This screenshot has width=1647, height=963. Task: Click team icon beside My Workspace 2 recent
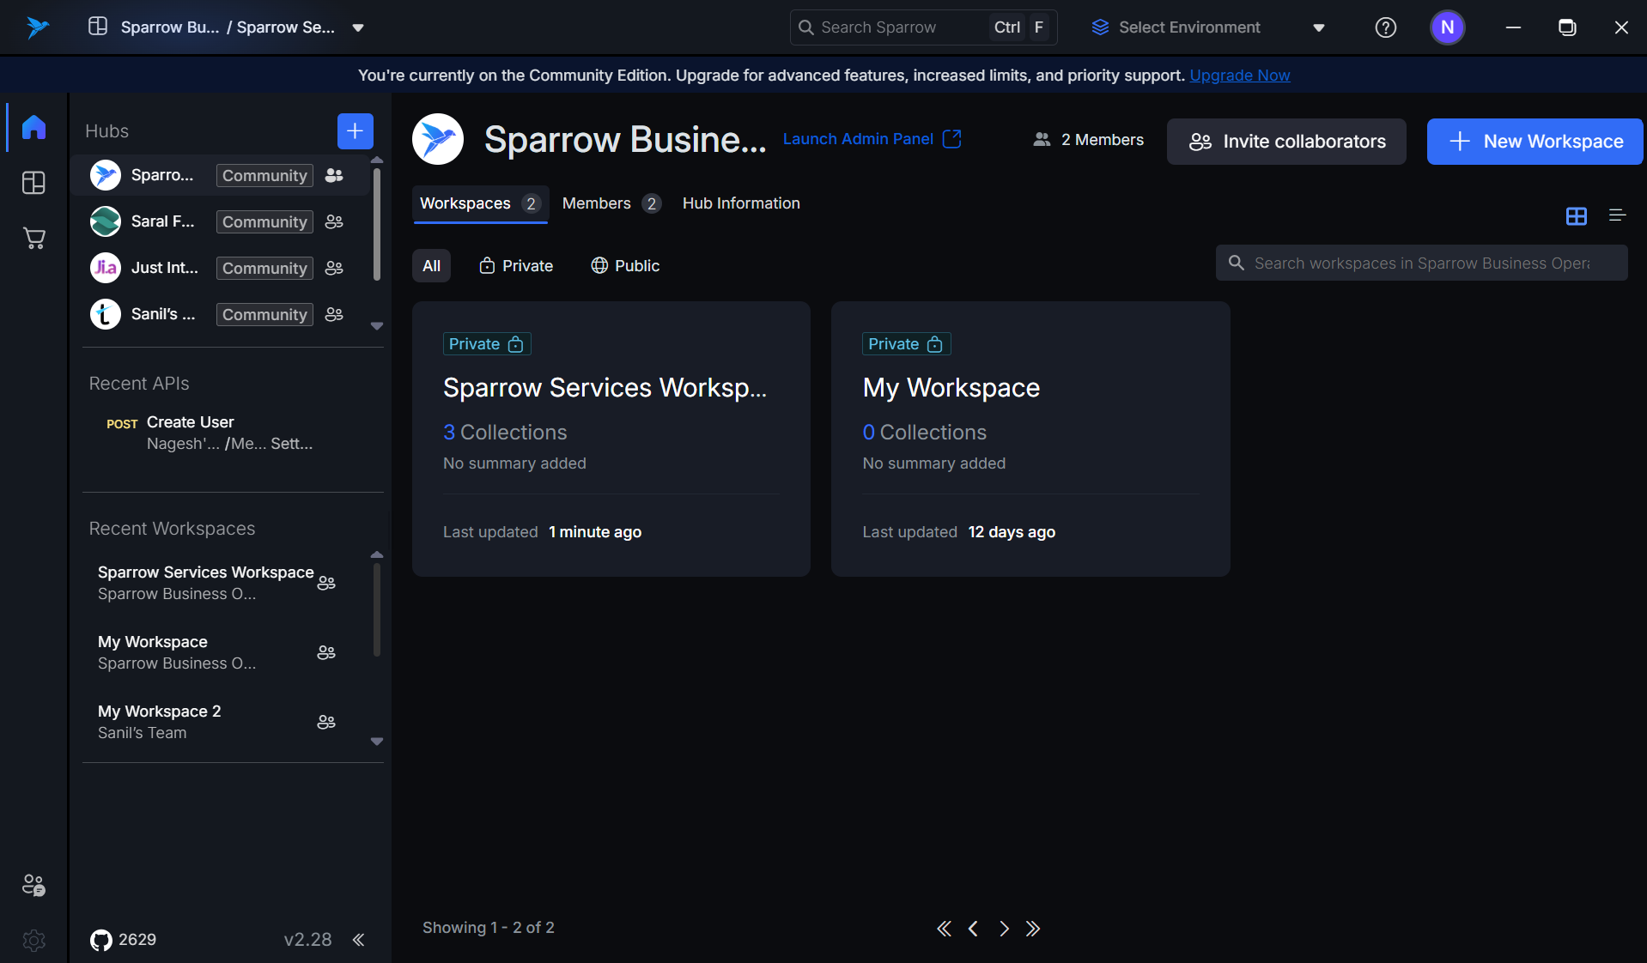pos(326,722)
